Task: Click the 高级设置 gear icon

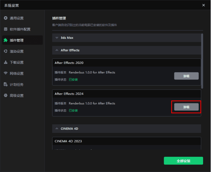Action: click(x=5, y=95)
